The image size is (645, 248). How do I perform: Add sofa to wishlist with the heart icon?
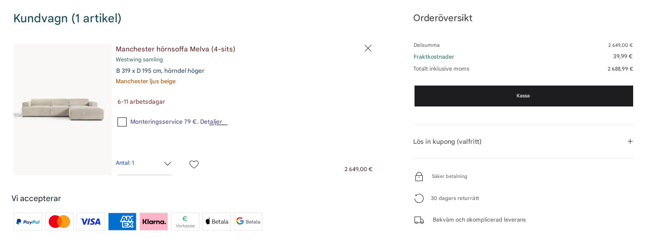click(x=194, y=164)
